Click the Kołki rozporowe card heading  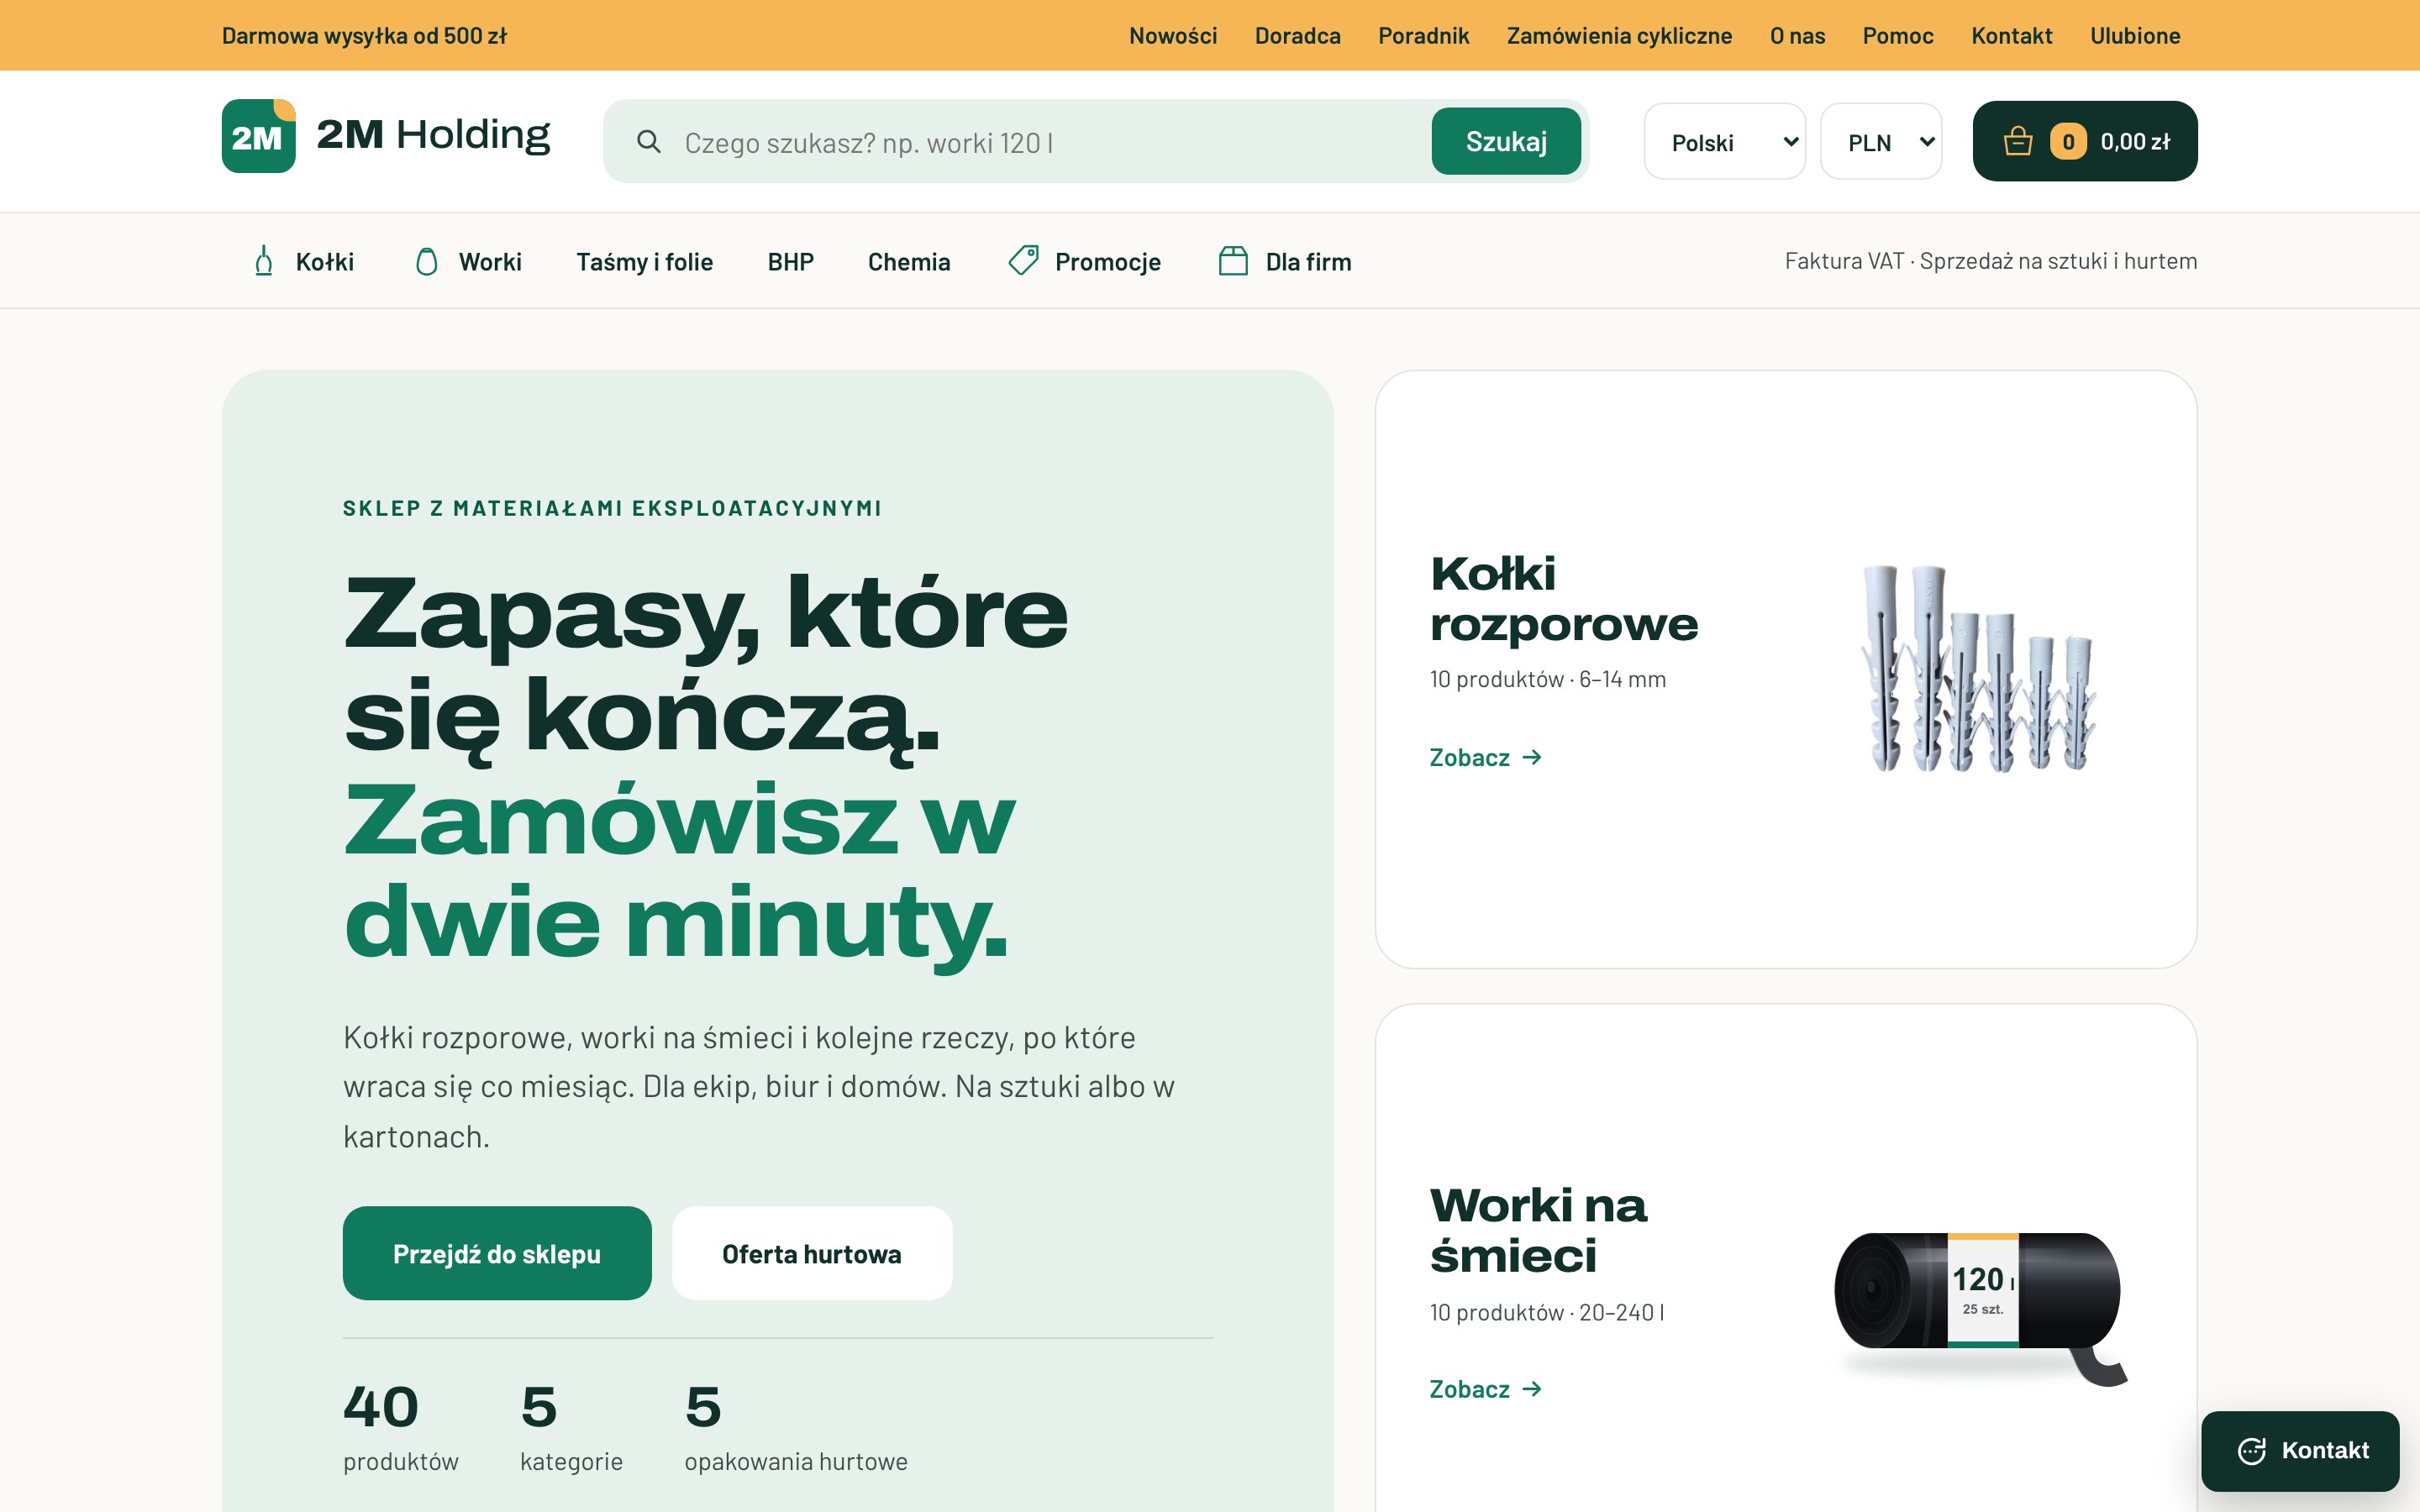(x=1564, y=599)
